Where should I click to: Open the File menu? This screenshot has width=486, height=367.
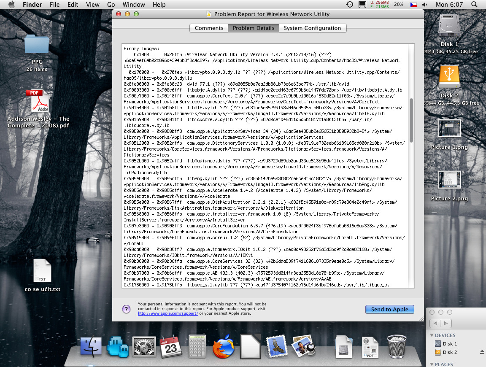tap(54, 4)
